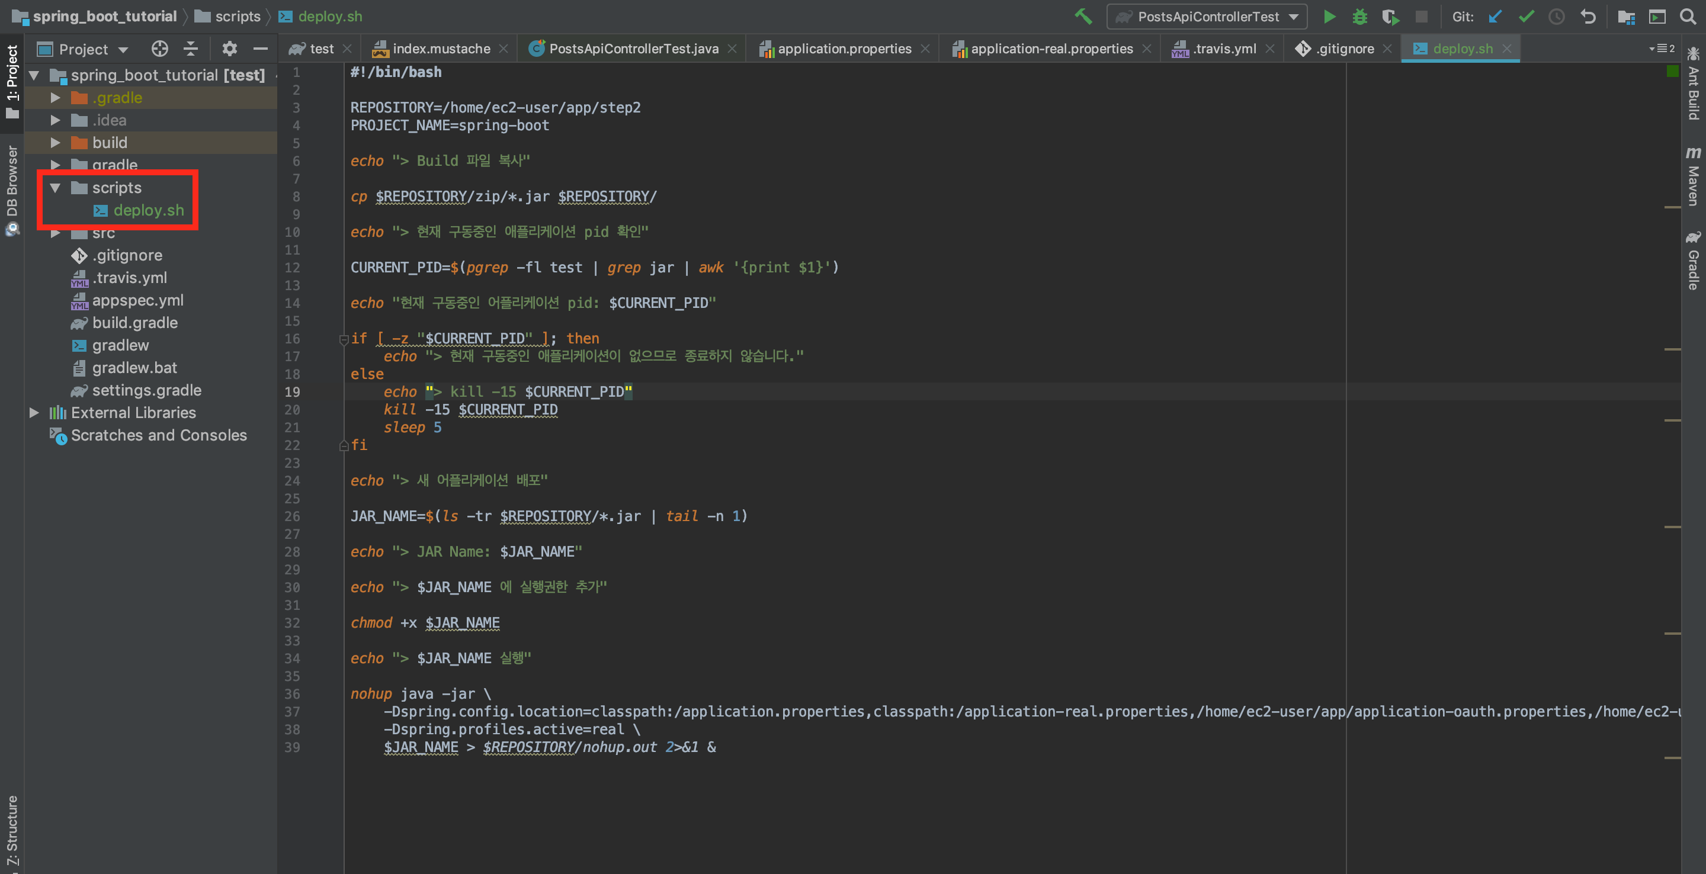Toggle the Structure tool window

12,831
